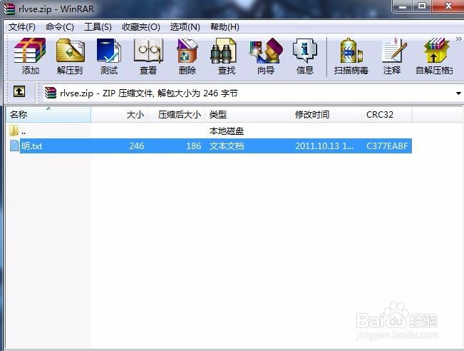Sort by the 类型 column header

point(247,114)
